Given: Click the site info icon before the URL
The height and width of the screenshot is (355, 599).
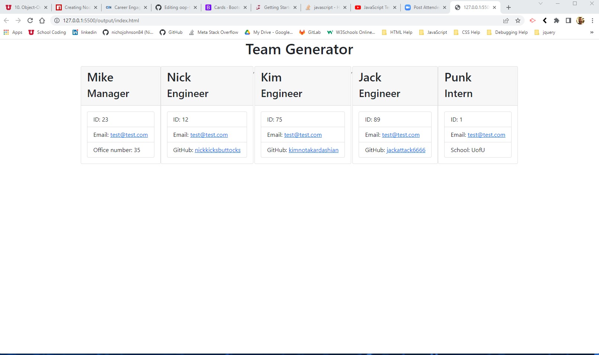Looking at the screenshot, I should pos(56,20).
